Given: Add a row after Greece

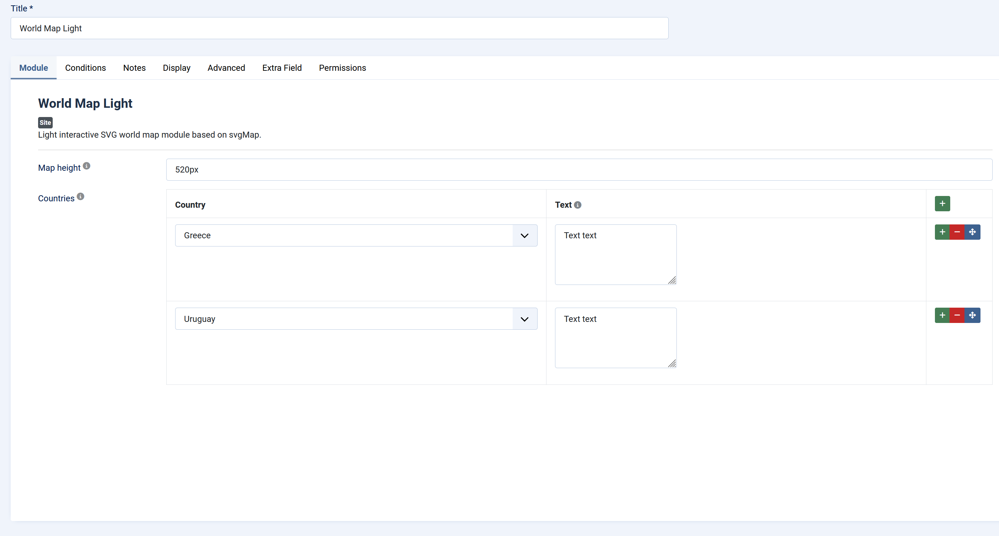Looking at the screenshot, I should point(942,232).
